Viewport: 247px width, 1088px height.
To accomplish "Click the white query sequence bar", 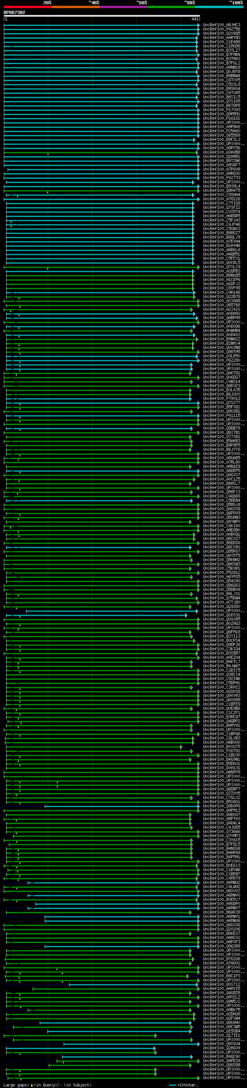I will [x=102, y=16].
